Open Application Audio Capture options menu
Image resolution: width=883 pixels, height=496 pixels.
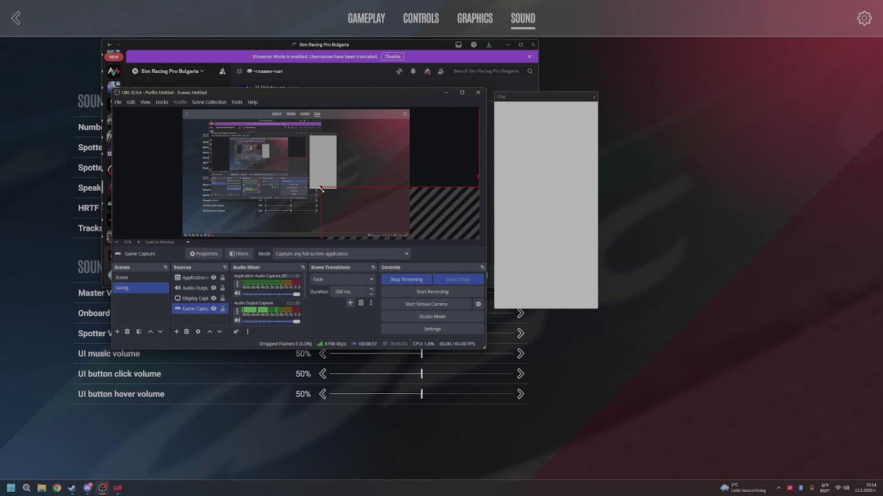coord(237,284)
